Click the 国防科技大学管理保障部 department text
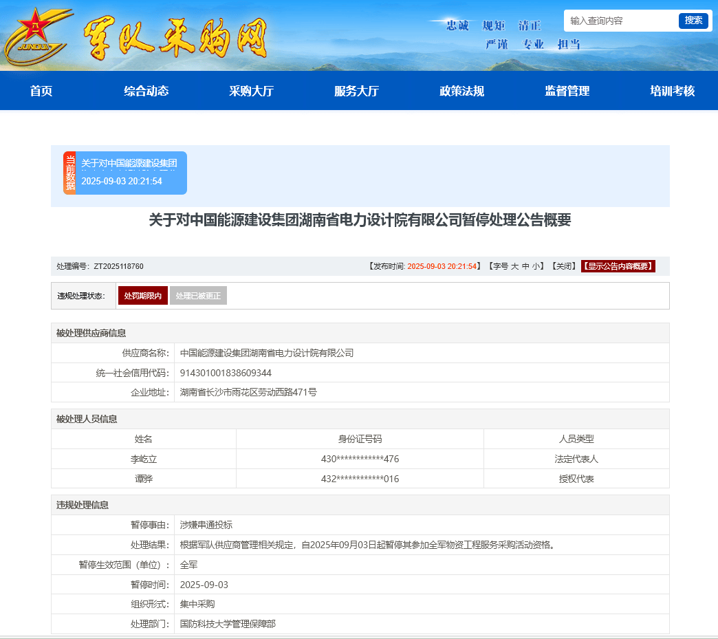 pyautogui.click(x=228, y=624)
